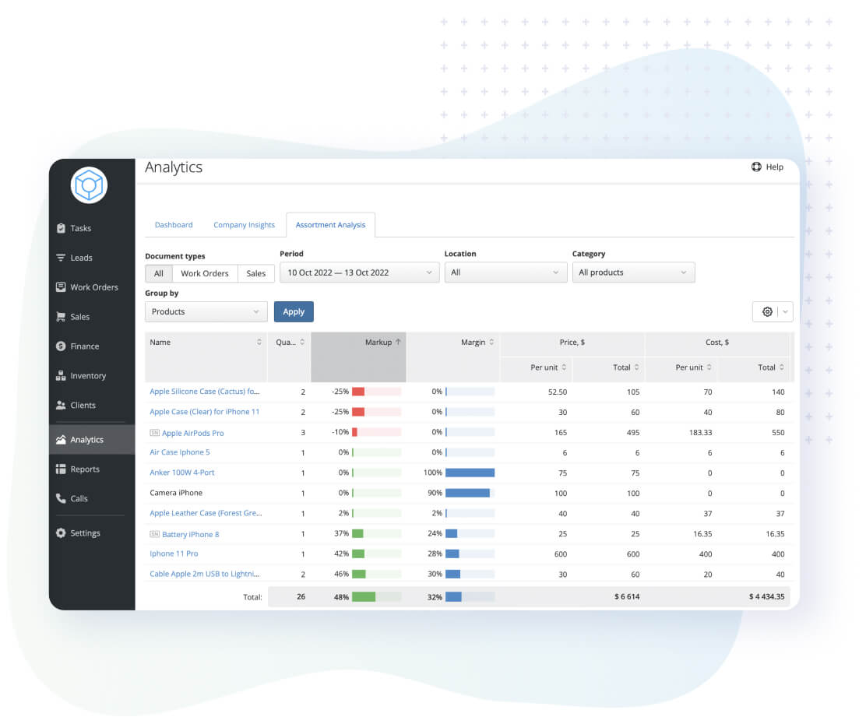
Task: Click the Calls phone icon
Action: (x=61, y=499)
